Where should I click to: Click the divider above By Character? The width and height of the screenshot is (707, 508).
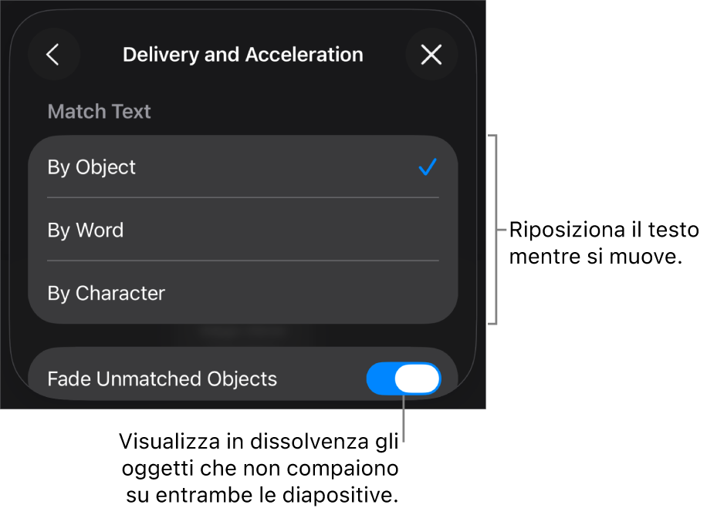point(243,261)
